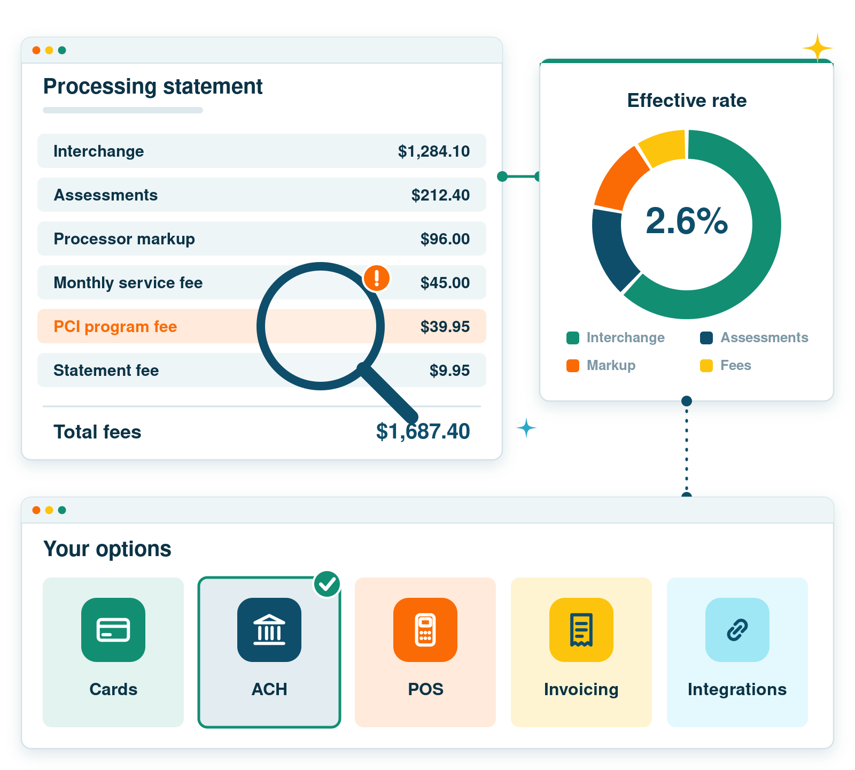Image resolution: width=855 pixels, height=770 pixels.
Task: Click the yellow Fees donut segment
Action: [x=664, y=147]
